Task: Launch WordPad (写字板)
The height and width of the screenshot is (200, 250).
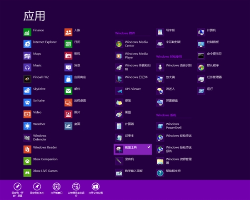Action: [x=165, y=32]
